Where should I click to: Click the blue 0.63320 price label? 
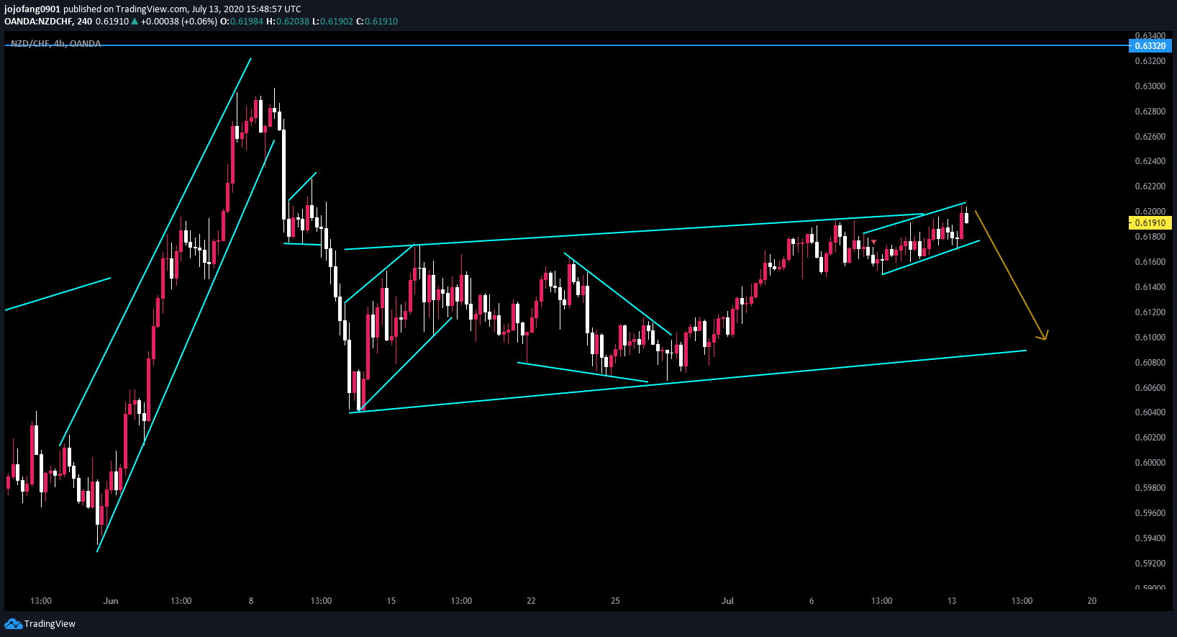(x=1150, y=46)
